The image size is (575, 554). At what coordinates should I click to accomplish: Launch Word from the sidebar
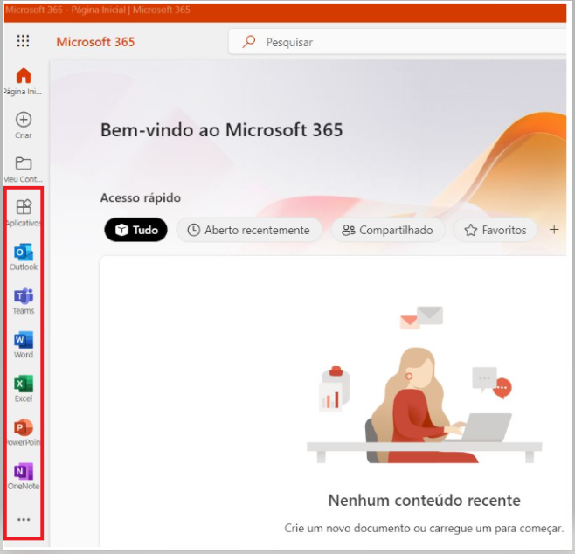pyautogui.click(x=24, y=340)
